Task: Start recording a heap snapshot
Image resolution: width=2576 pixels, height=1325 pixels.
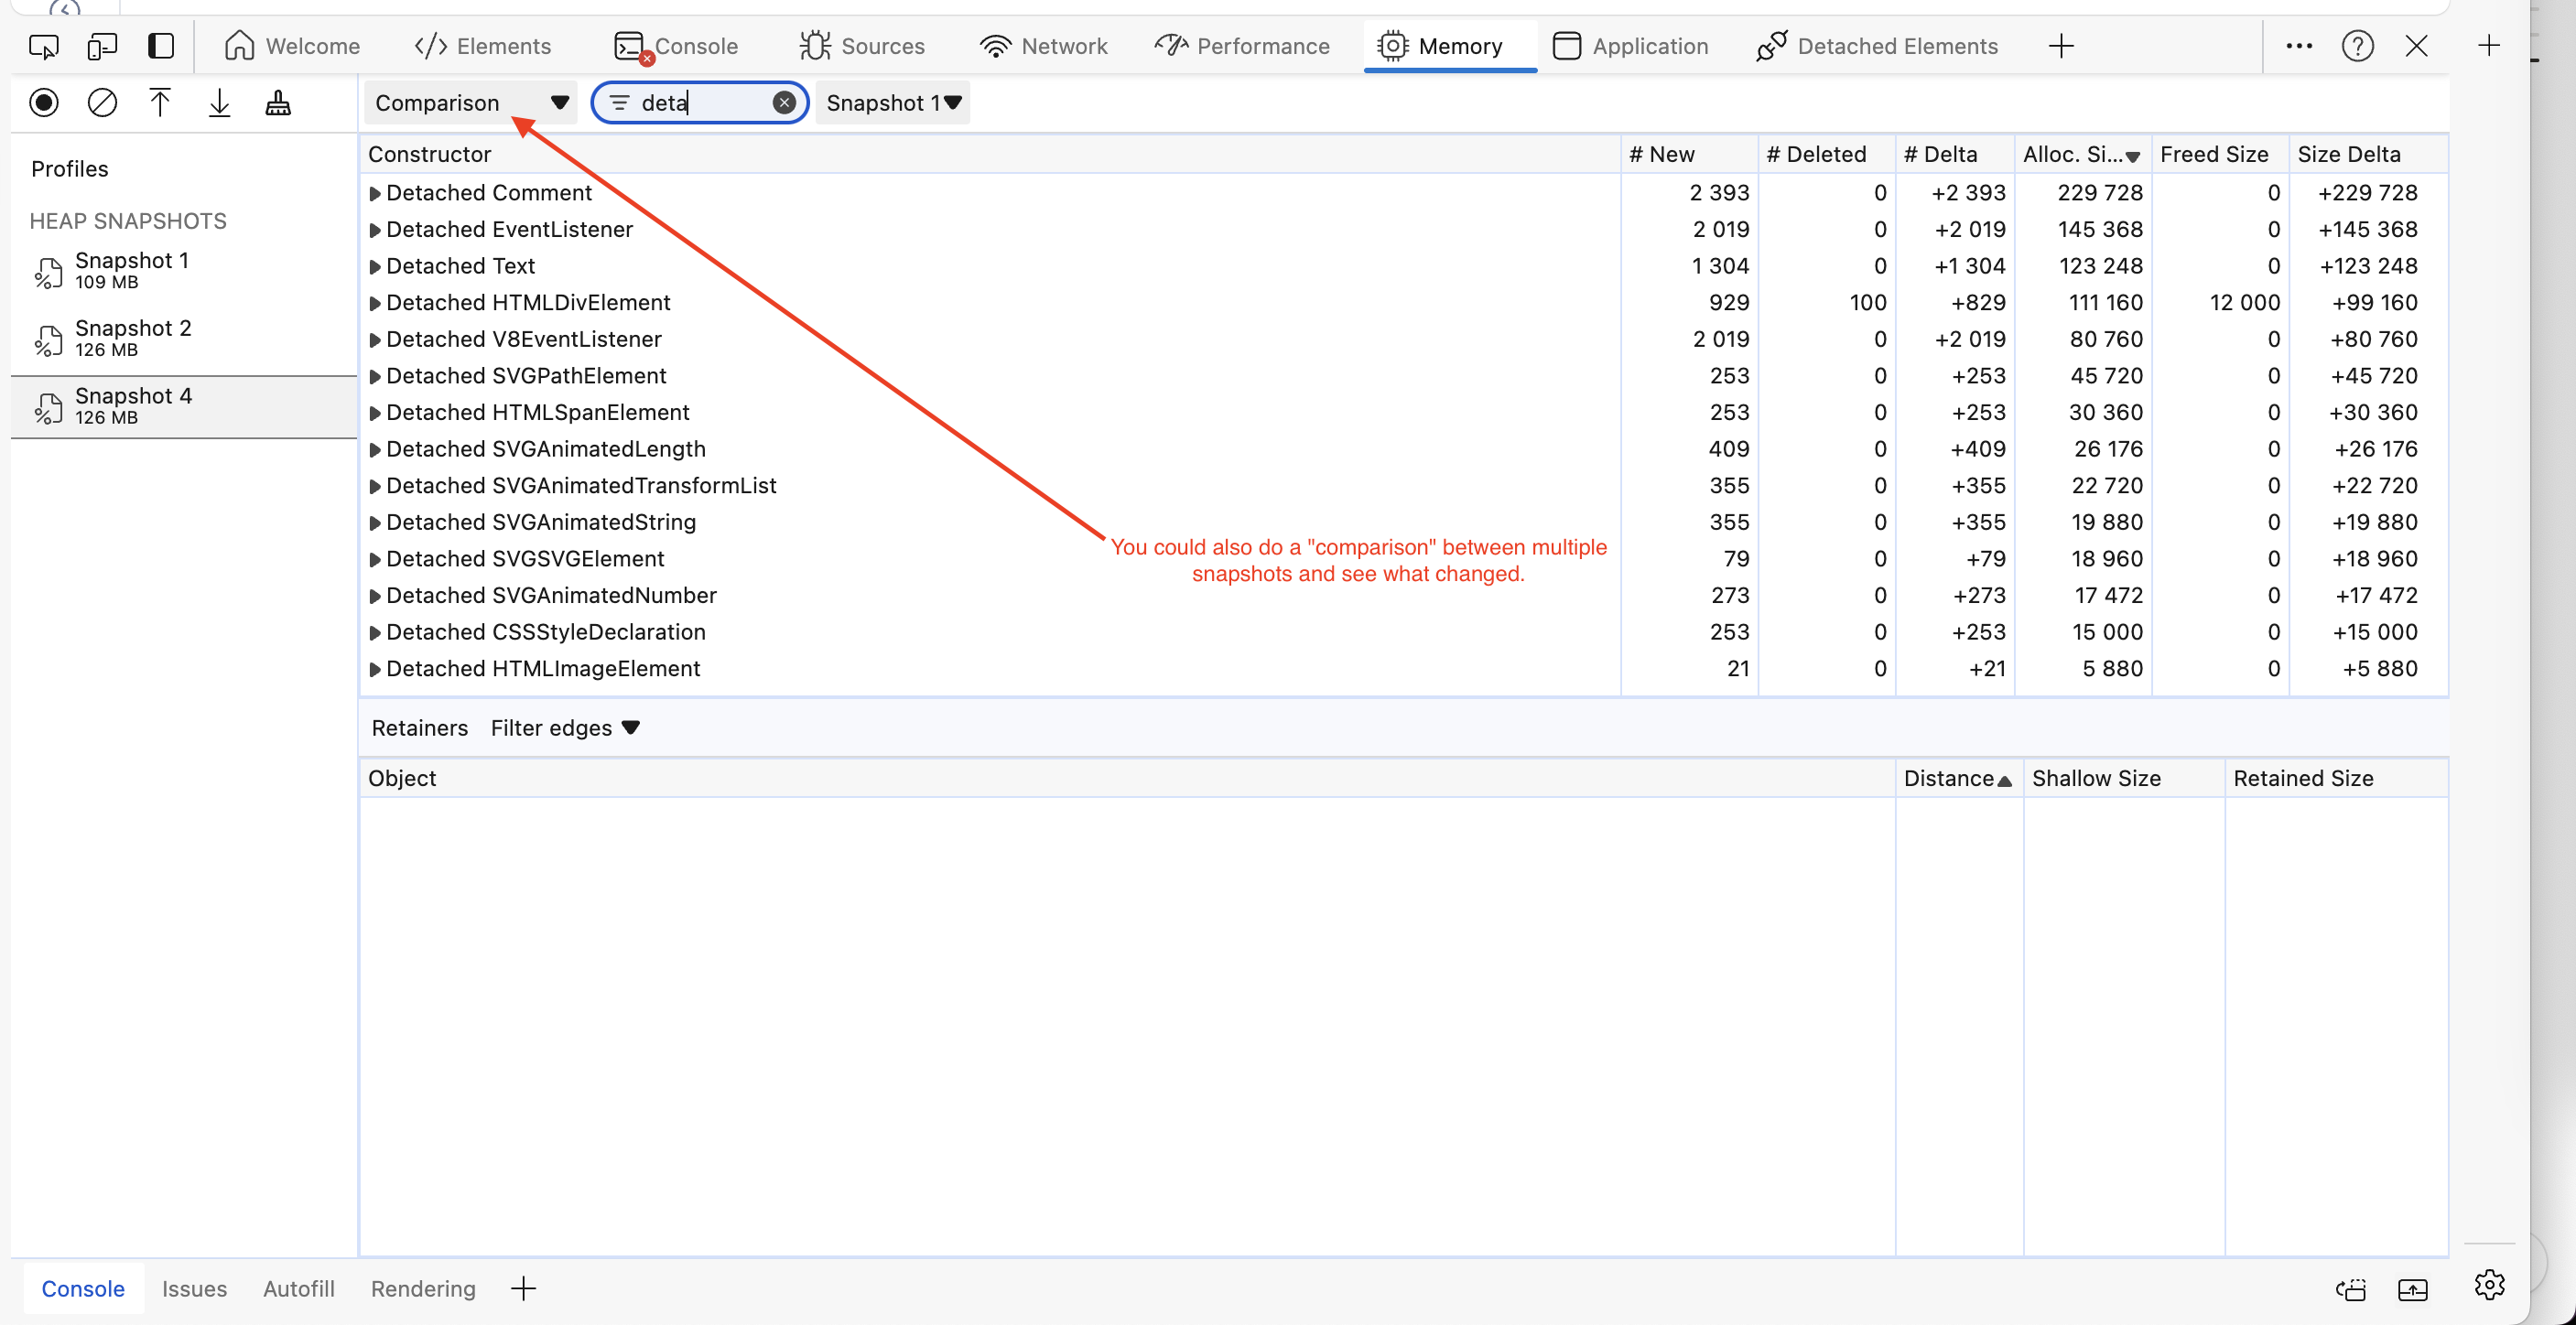Action: 44,102
